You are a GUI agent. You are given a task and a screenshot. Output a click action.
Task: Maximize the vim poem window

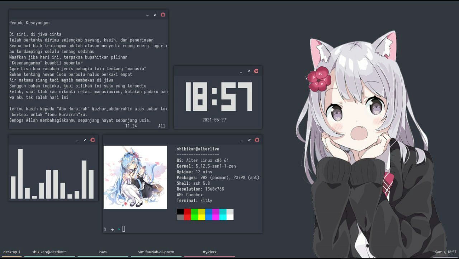155,15
